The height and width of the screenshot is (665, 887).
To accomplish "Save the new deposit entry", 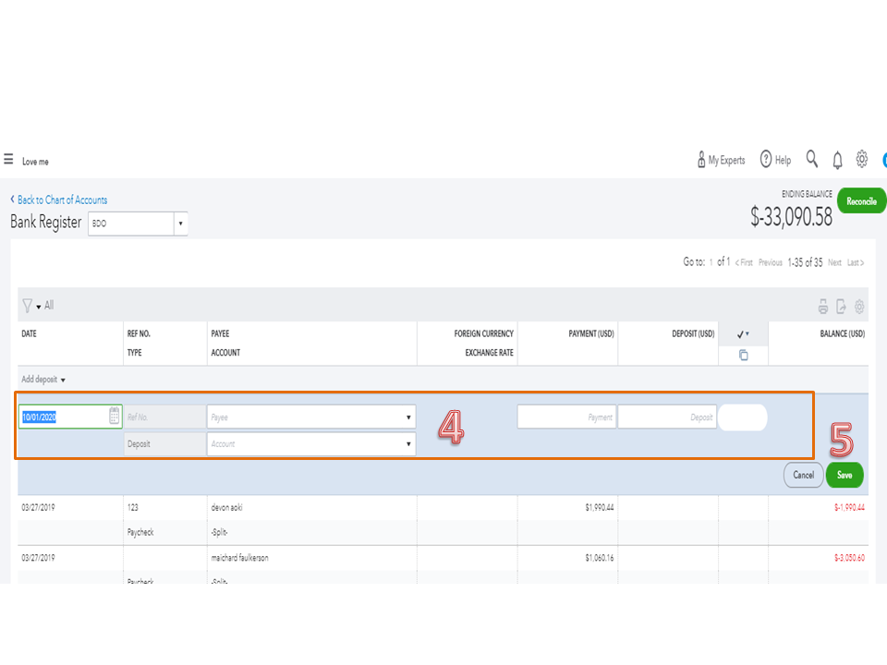I will point(844,475).
